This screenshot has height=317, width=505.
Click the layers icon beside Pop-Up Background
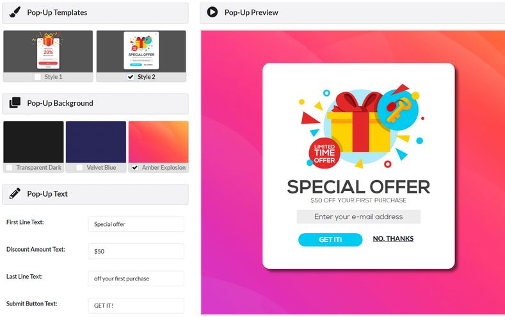(15, 102)
